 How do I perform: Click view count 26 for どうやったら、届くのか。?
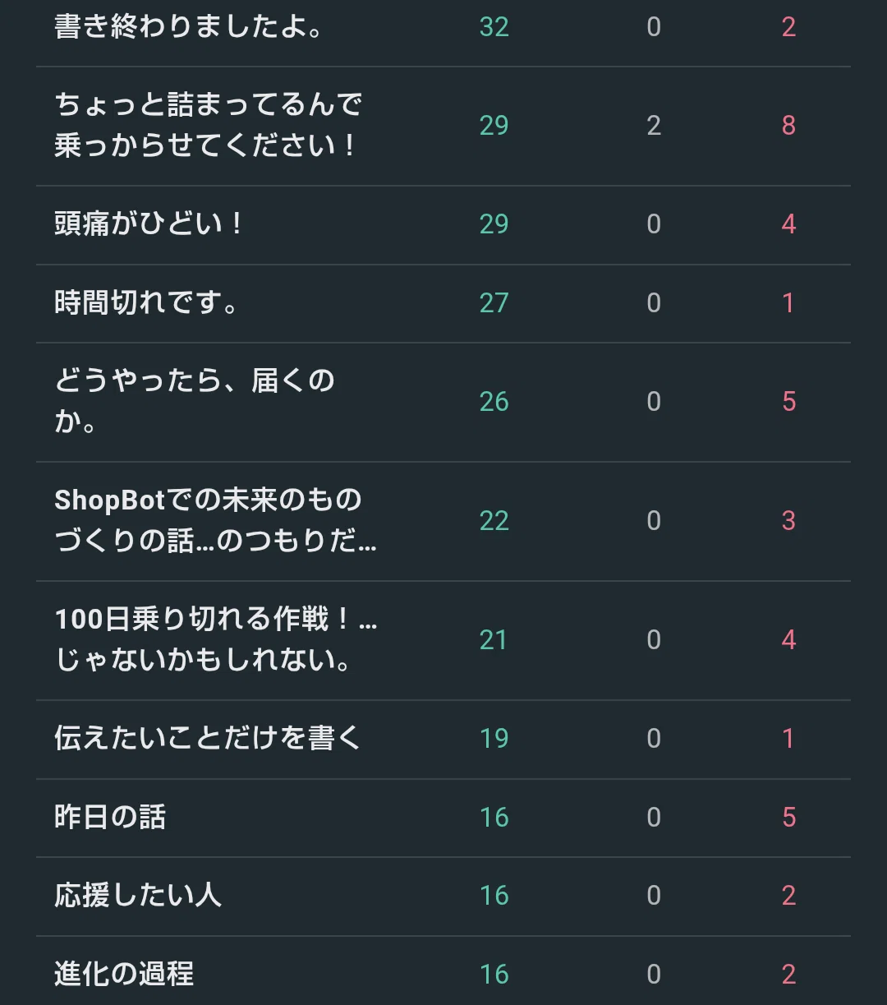pos(494,402)
